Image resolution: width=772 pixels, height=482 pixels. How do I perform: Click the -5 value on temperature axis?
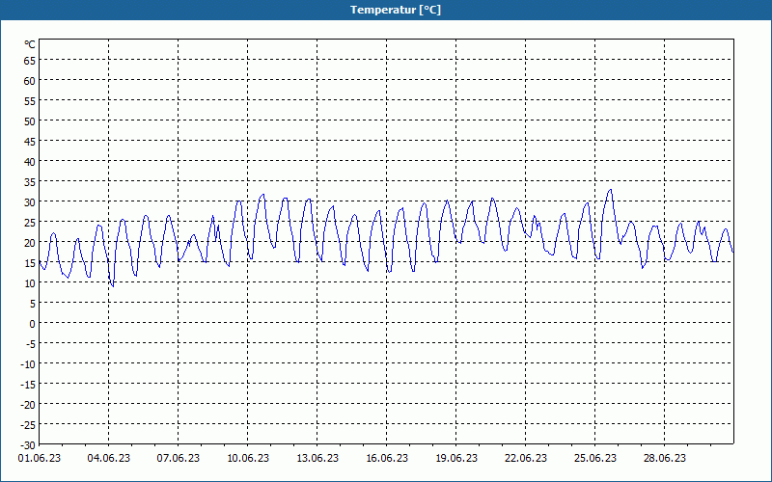31,344
